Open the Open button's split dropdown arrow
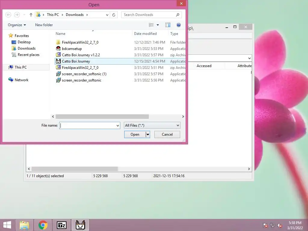Viewport: 308px width, 231px height. 148,134
